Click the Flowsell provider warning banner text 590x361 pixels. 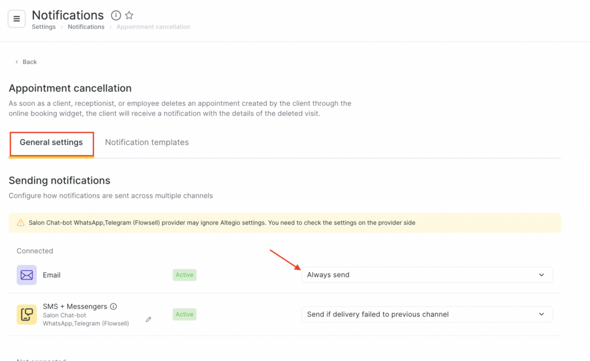pos(222,222)
